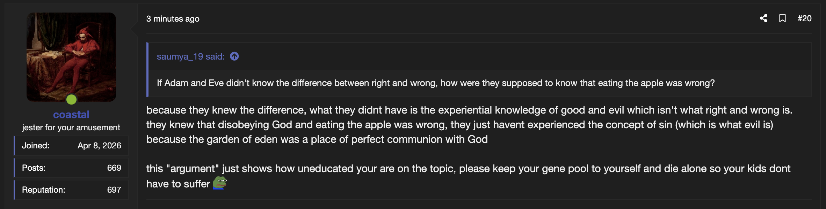Click the Posts count 669
The height and width of the screenshot is (209, 826).
click(x=114, y=168)
